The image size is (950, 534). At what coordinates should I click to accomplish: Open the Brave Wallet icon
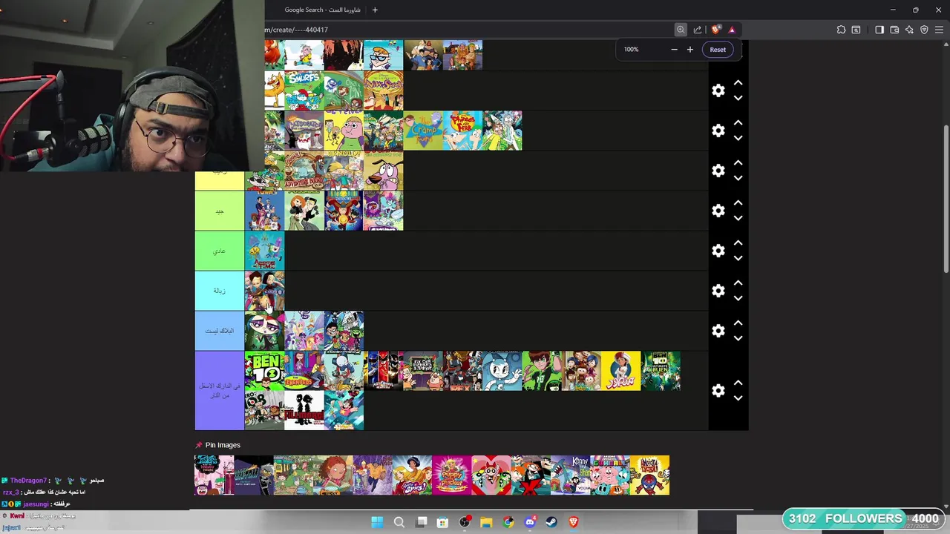tap(894, 30)
